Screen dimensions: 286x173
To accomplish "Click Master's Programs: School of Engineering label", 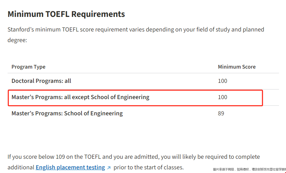I will coord(67,113).
